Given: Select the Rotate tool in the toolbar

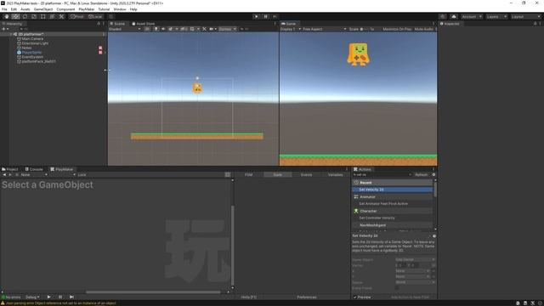Looking at the screenshot, I should pos(25,16).
